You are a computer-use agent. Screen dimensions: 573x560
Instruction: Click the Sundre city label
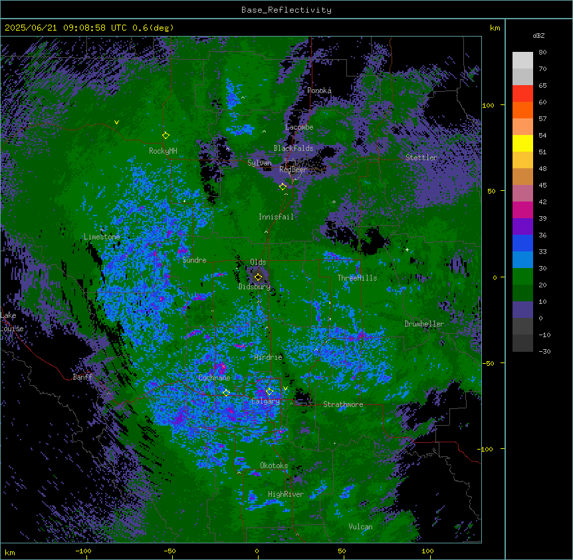click(x=194, y=260)
